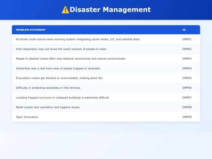
Task: Click the Disaster Management page title
Action: 110,9
